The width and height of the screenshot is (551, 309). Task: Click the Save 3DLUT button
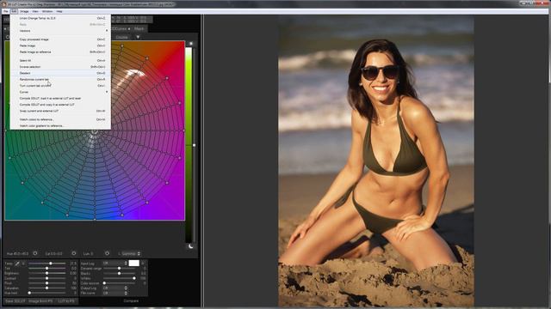15,301
